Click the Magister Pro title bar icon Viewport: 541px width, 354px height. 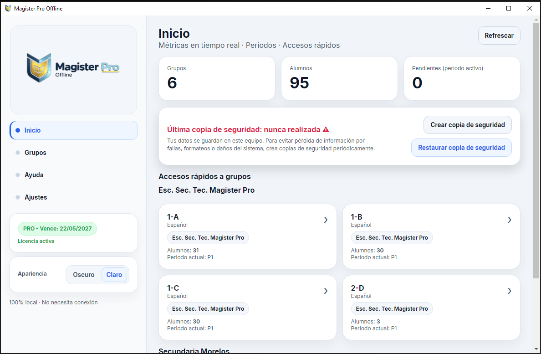(8, 8)
